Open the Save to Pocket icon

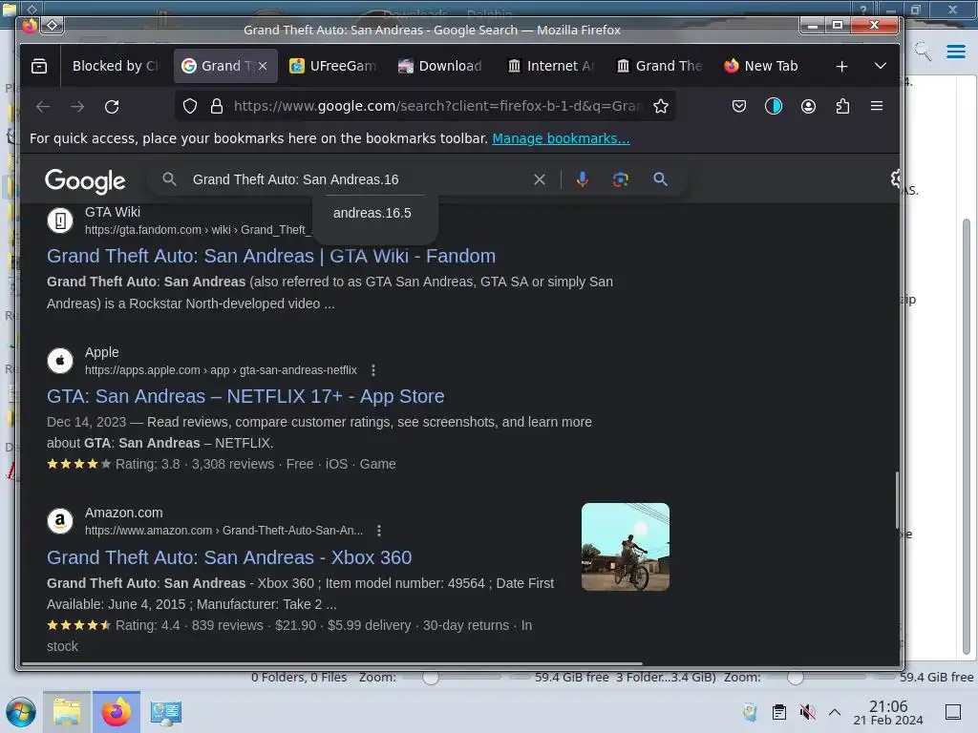[739, 107]
